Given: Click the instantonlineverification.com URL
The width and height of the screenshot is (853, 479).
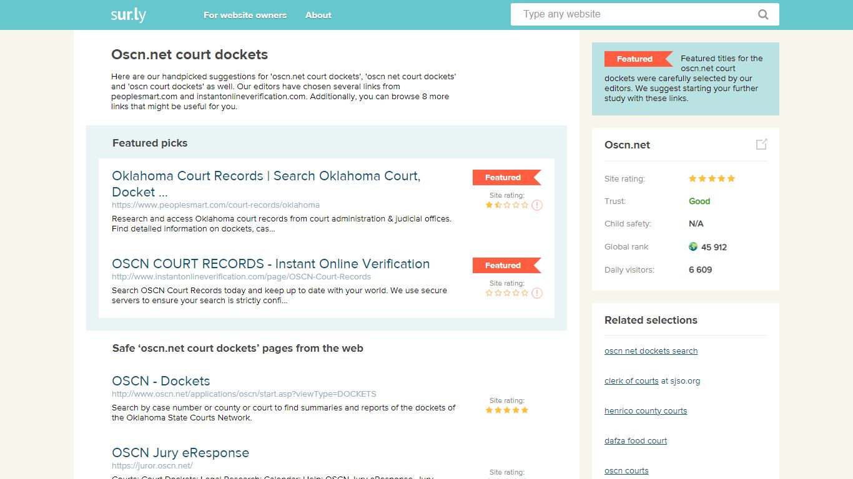Looking at the screenshot, I should [242, 277].
